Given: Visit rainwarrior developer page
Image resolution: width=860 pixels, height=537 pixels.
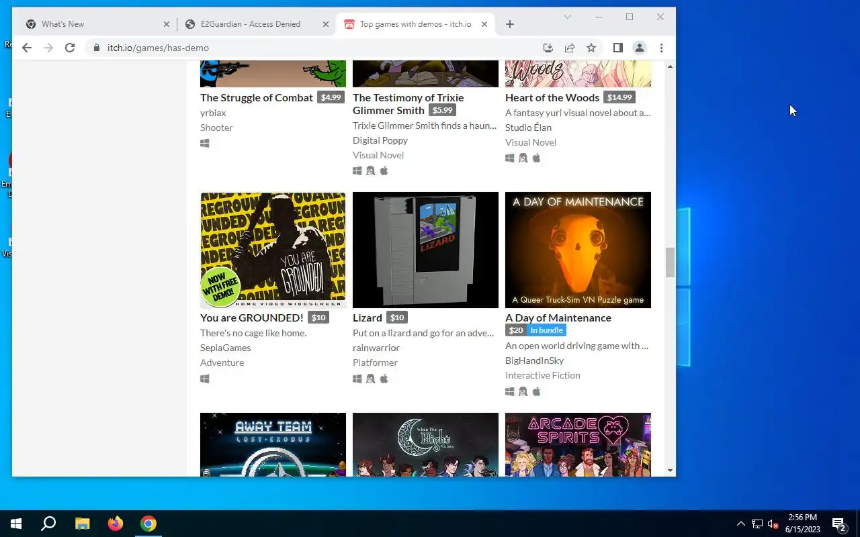Looking at the screenshot, I should [x=376, y=348].
